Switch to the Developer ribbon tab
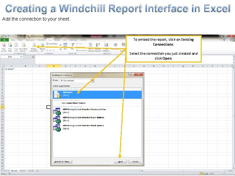This screenshot has width=235, height=176. point(73,40)
